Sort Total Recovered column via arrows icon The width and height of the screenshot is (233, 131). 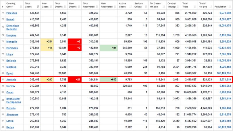point(97,7)
